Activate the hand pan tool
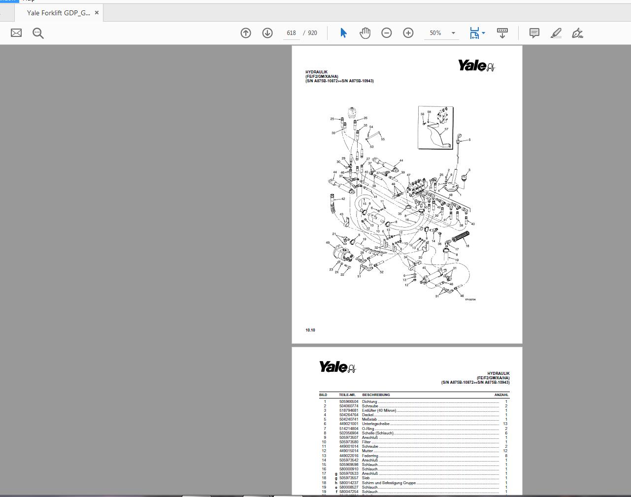This screenshot has width=631, height=497. [365, 33]
